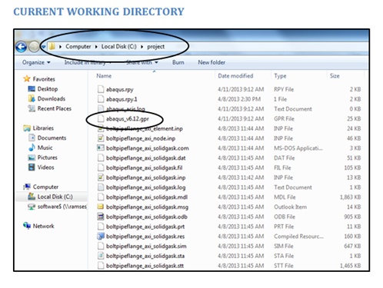
Task: Select project in the address breadcrumb
Action: pos(155,47)
